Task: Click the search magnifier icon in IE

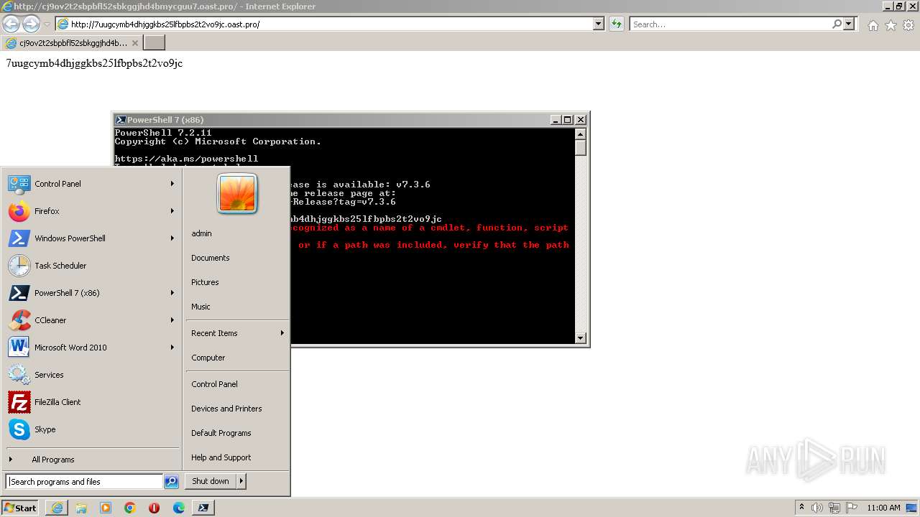Action: [837, 24]
